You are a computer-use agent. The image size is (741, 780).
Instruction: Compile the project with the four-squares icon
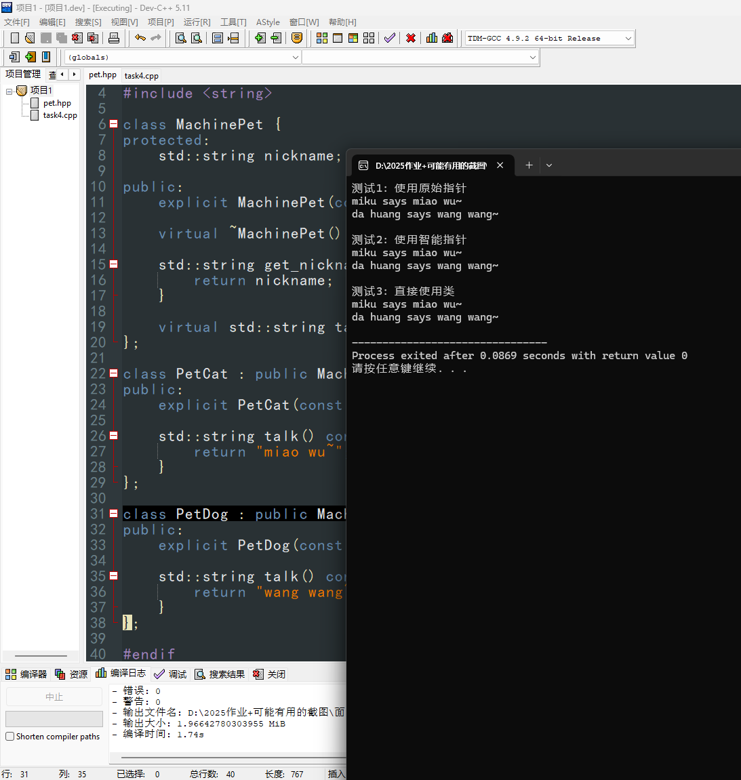(x=322, y=38)
